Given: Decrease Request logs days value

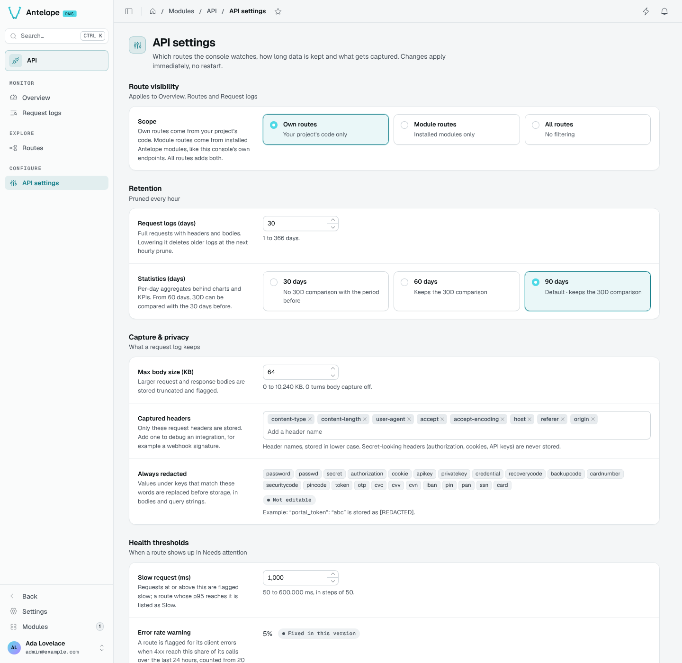Looking at the screenshot, I should click(x=333, y=227).
